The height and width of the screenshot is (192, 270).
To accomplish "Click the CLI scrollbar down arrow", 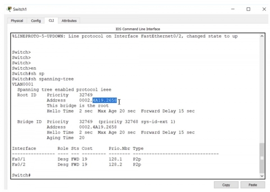I will (x=262, y=175).
